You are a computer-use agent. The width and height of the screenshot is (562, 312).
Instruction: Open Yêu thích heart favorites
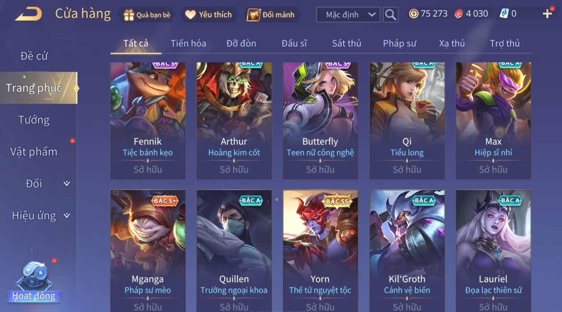coord(190,15)
